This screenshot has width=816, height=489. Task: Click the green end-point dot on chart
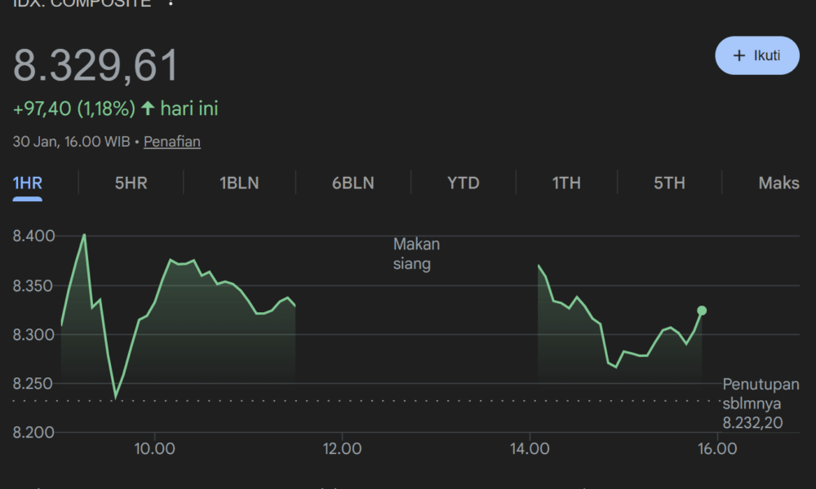click(701, 311)
